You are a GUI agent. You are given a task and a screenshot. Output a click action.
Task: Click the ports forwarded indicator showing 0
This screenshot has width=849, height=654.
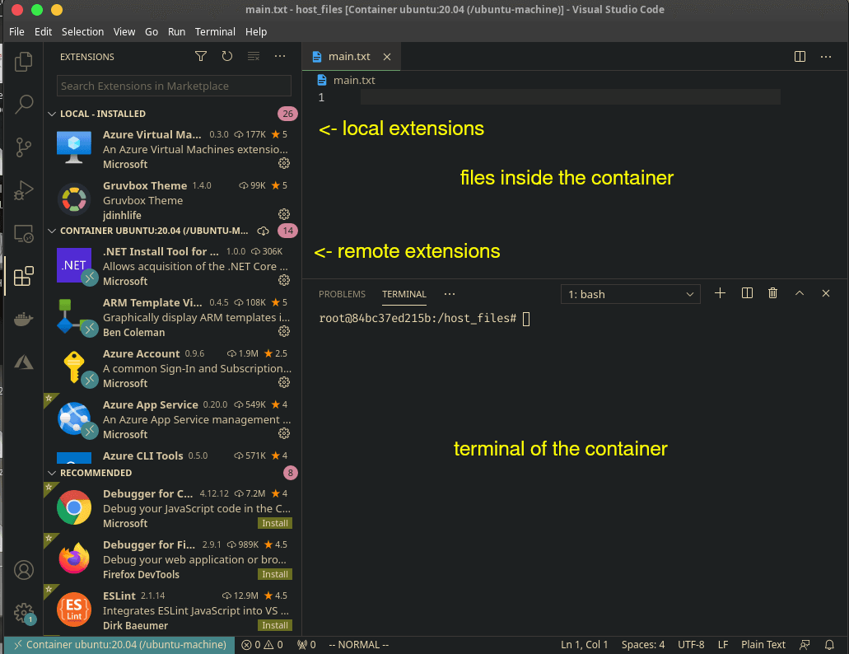[306, 645]
